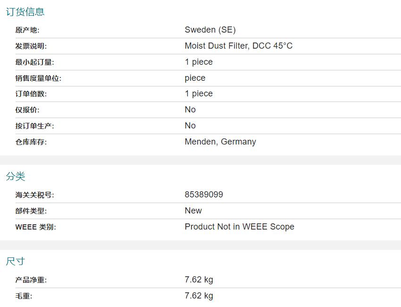Select the Sweden (SE) origin value
Screen dimensions: 401x307
tap(210, 30)
